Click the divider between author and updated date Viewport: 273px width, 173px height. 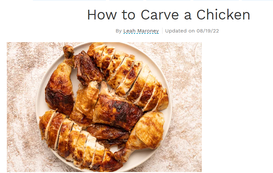(162, 31)
